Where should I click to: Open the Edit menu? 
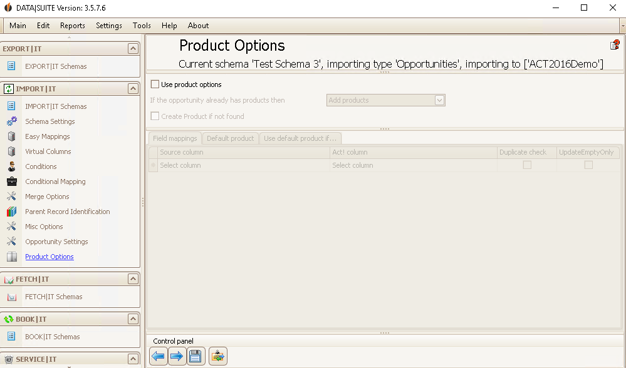pyautogui.click(x=43, y=26)
